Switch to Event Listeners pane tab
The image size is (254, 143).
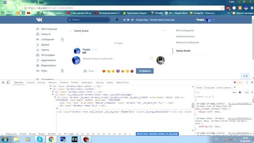pyautogui.click(x=224, y=88)
